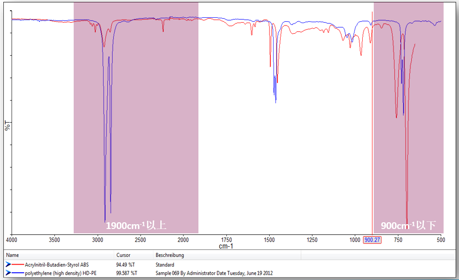Viewport: 459px width, 280px height.
Task: Click the 750 tick label on x-axis
Action: [x=398, y=240]
